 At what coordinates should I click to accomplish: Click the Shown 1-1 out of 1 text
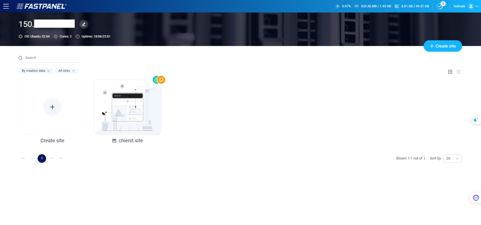pos(411,158)
